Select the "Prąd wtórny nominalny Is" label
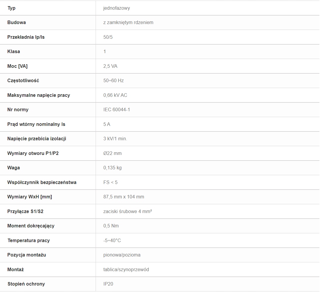This screenshot has height=292, width=320. point(36,124)
